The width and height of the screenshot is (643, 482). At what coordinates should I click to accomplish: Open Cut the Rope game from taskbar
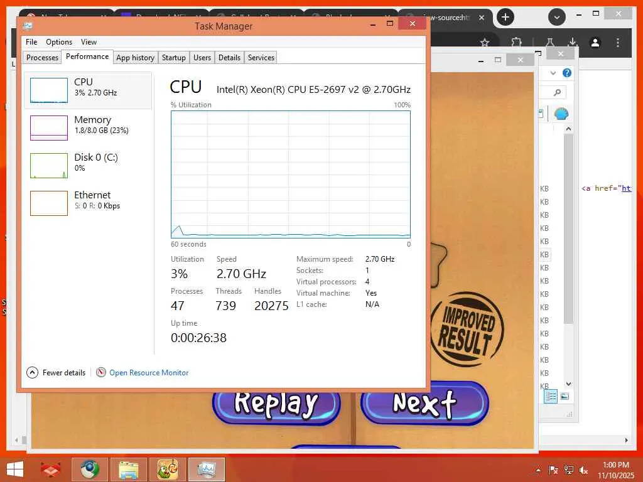(168, 469)
